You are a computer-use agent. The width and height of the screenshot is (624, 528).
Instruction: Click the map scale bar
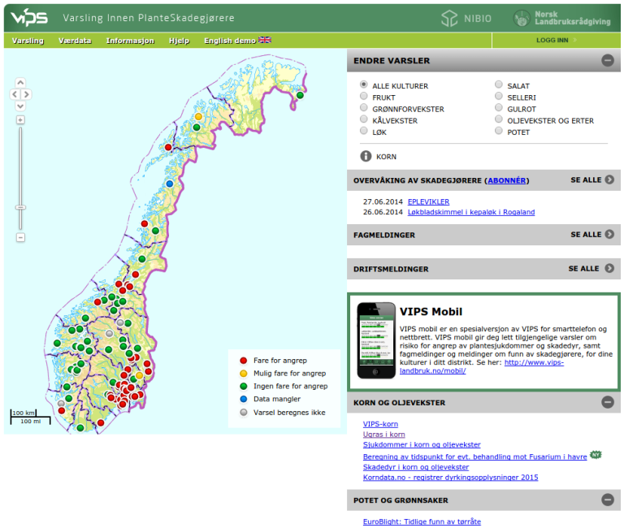pos(30,417)
